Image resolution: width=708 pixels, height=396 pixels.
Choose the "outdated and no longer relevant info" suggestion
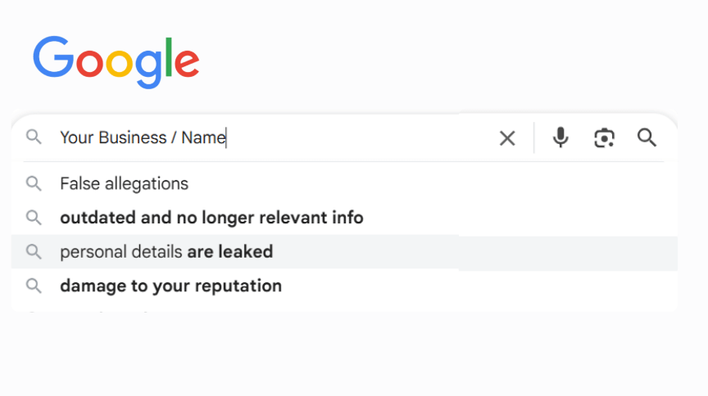[x=344, y=218]
